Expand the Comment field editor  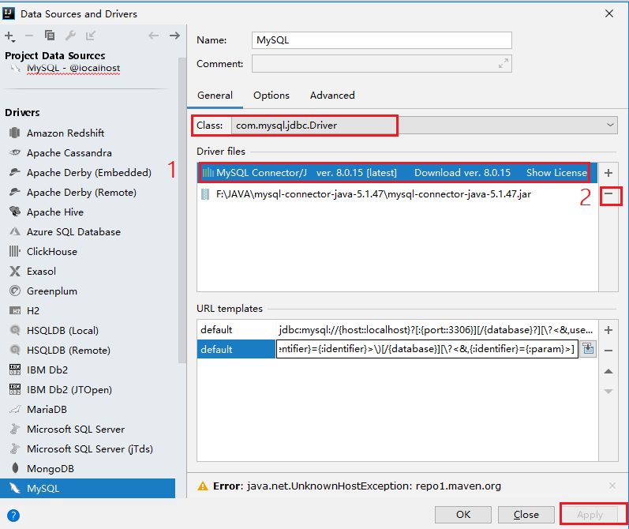tap(503, 63)
